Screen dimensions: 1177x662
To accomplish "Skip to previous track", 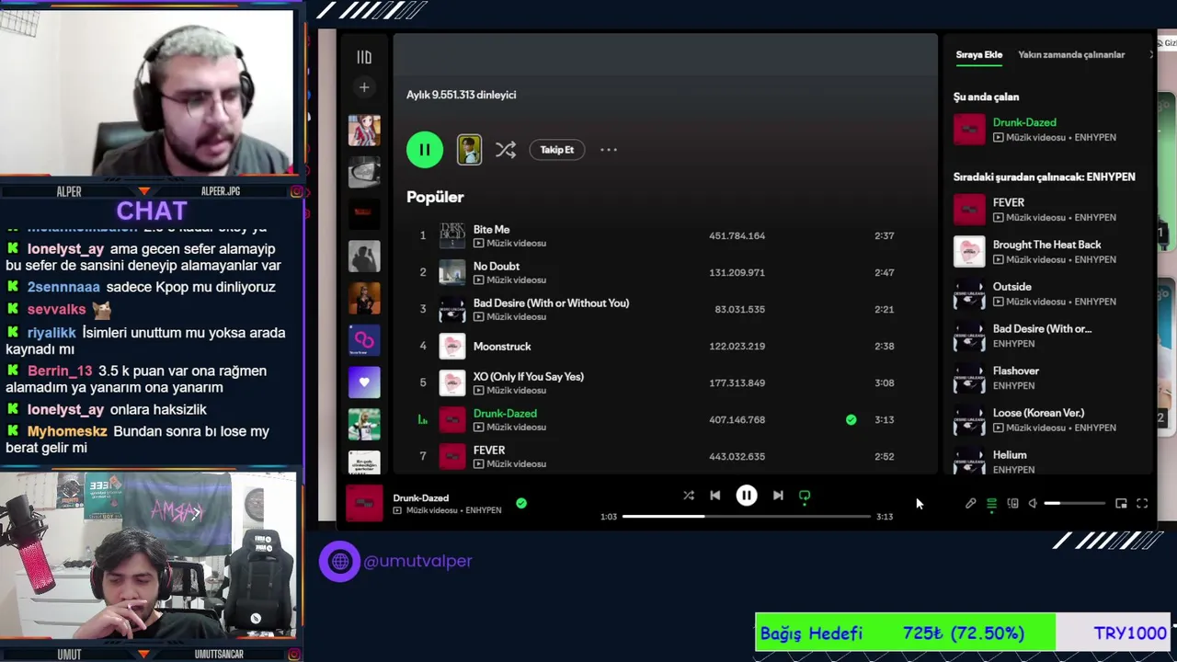I will [715, 496].
